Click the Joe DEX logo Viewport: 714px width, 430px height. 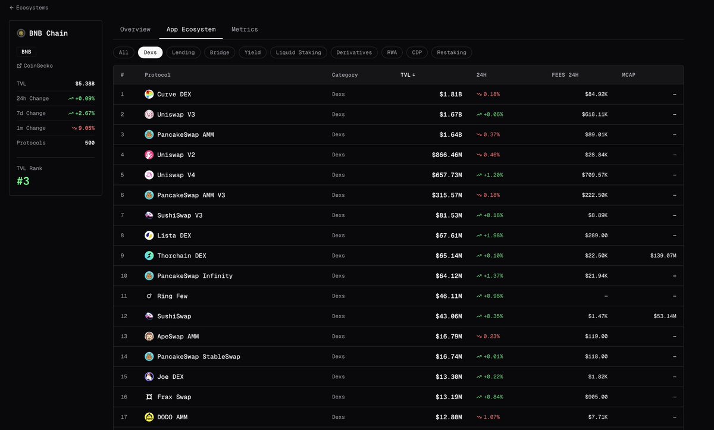click(149, 377)
